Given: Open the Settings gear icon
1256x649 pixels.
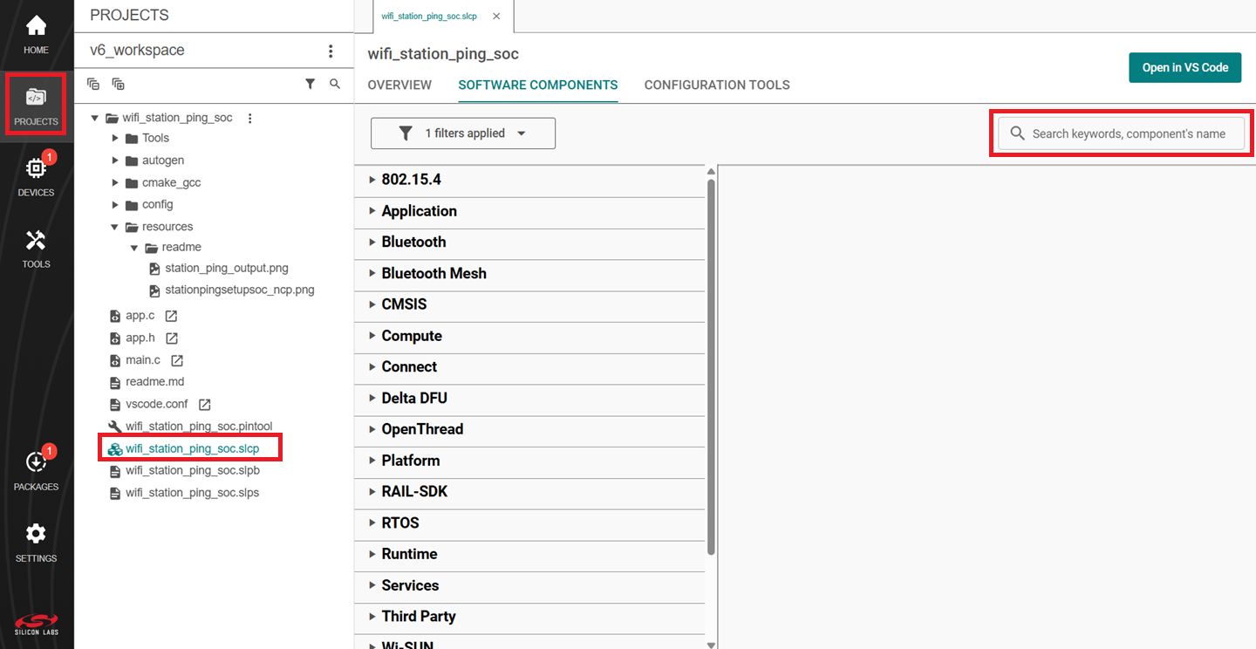Looking at the screenshot, I should point(36,541).
